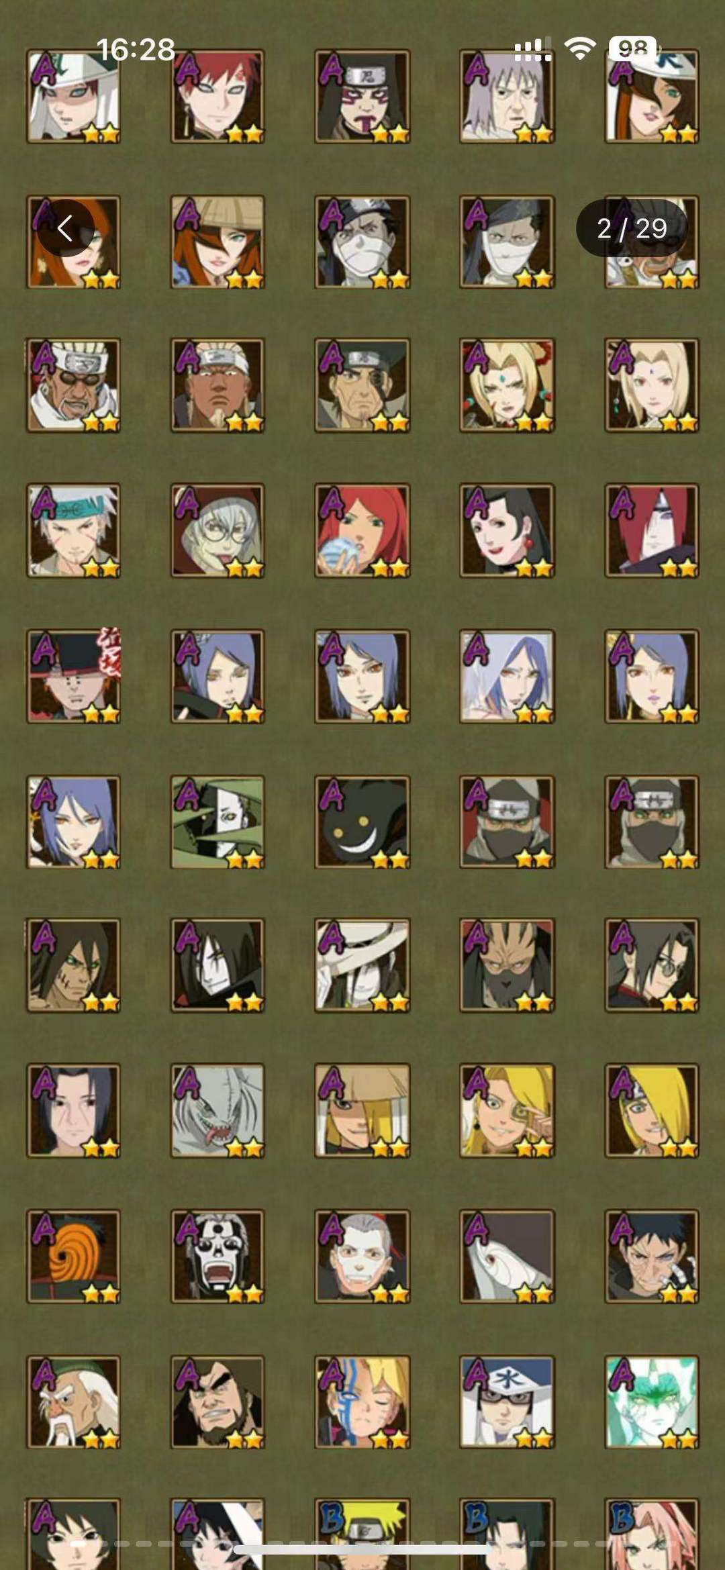The height and width of the screenshot is (1570, 725).
Task: Select the glowing green-white character icon
Action: coord(652,1402)
